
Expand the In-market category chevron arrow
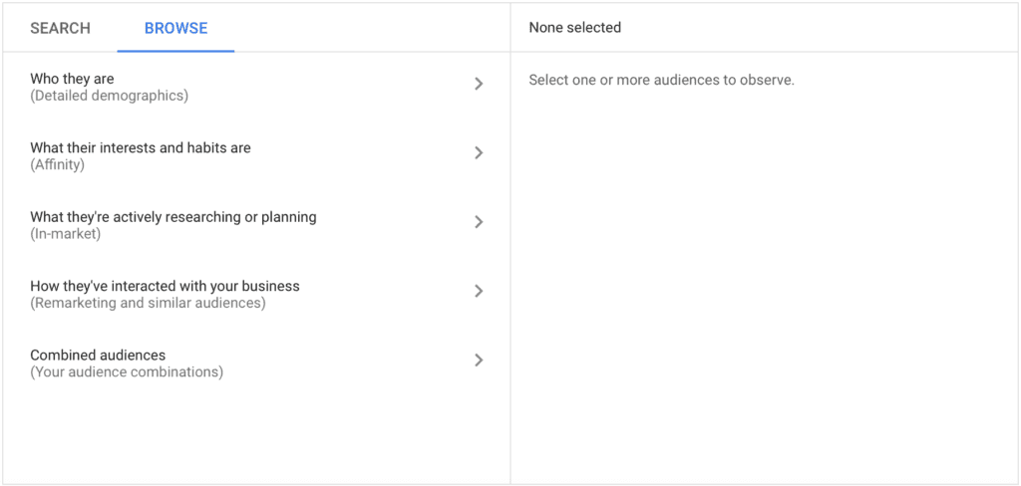point(479,222)
